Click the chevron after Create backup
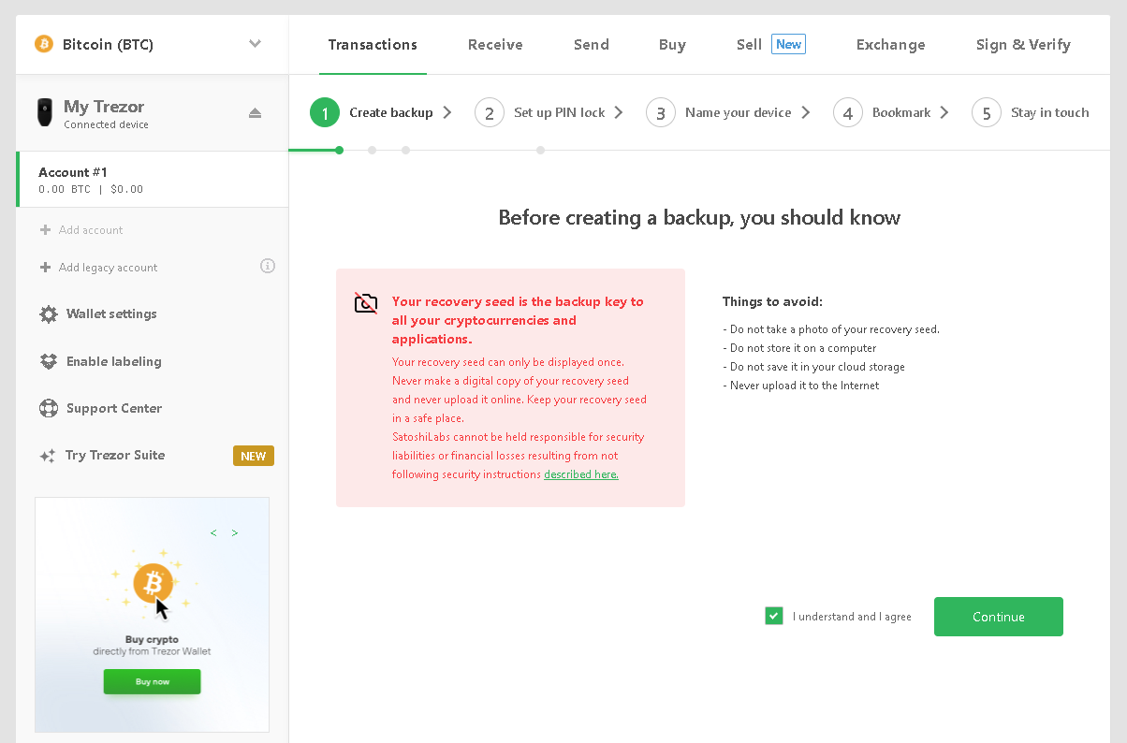 447,112
